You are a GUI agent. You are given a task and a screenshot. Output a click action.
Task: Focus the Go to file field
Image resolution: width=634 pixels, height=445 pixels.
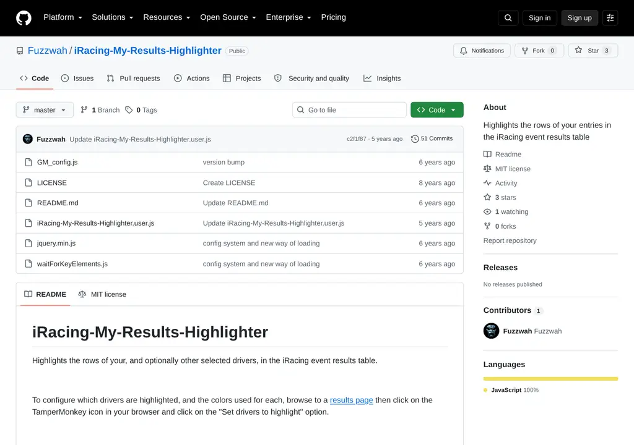tap(349, 110)
